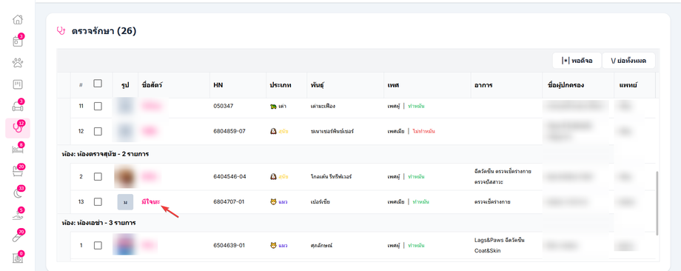This screenshot has width=681, height=271.
Task: Check the checkbox for HN 6504639-01 row
Action: 98,245
